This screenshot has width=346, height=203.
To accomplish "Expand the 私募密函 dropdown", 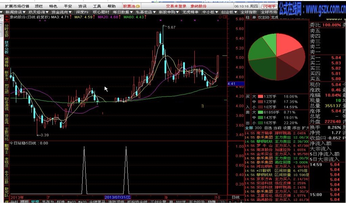I will tap(146, 12).
